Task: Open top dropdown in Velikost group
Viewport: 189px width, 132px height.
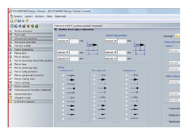Action: (63, 41)
